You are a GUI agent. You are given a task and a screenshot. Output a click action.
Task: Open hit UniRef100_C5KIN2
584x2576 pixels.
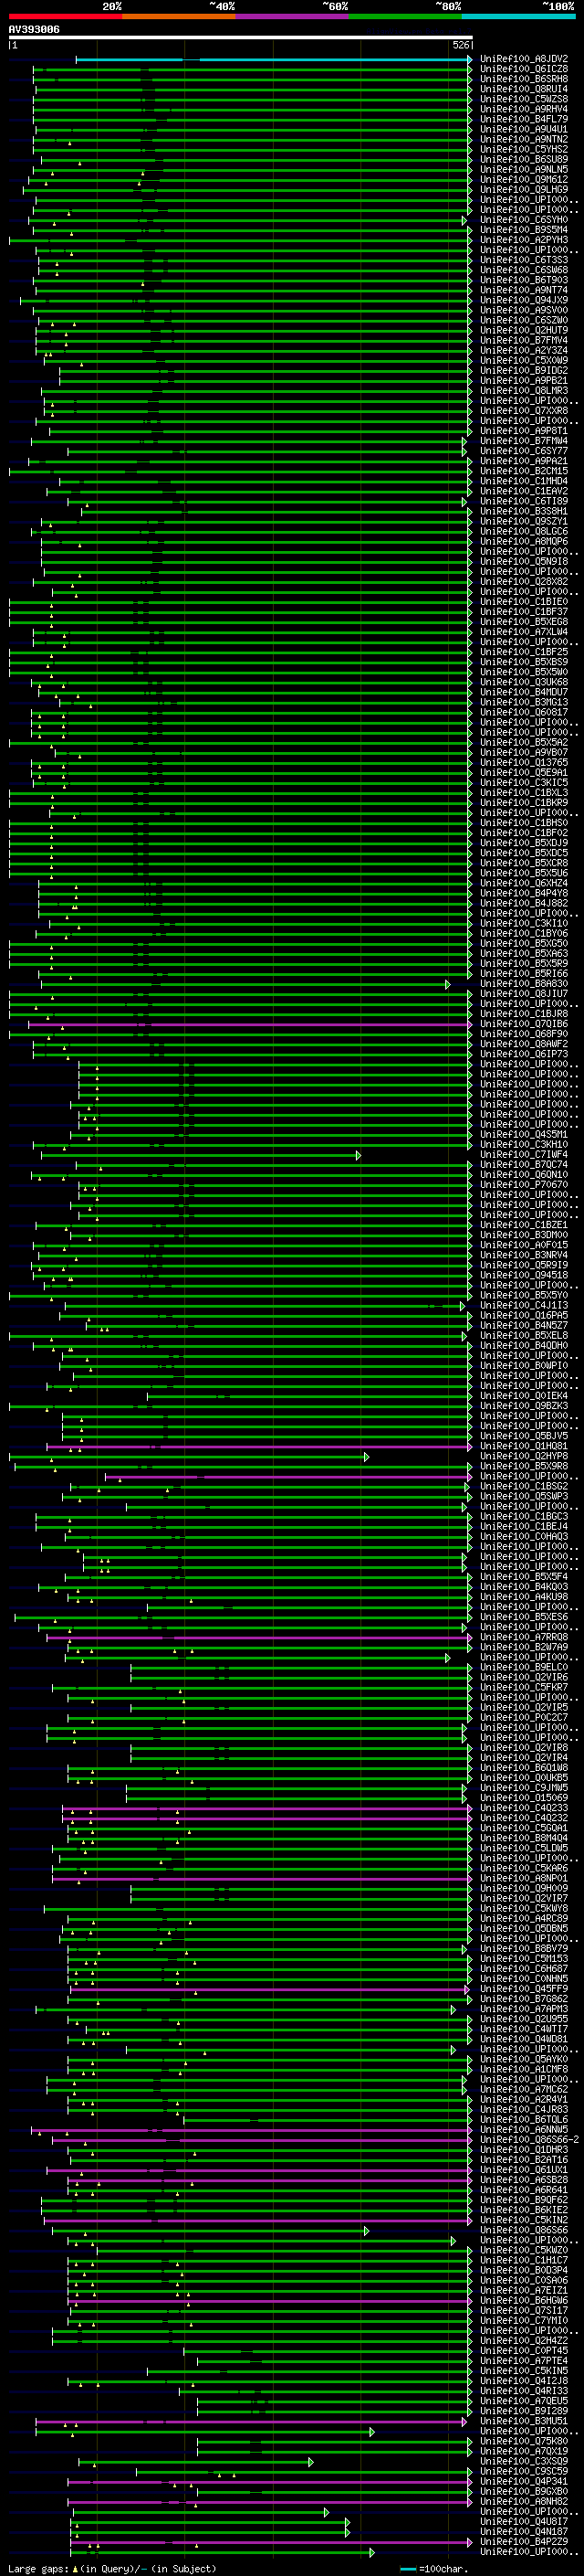(524, 2220)
